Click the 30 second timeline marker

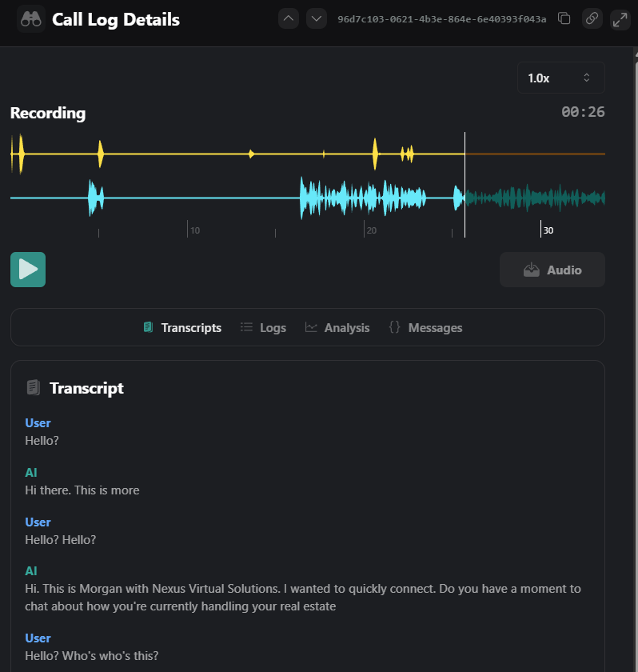(548, 230)
